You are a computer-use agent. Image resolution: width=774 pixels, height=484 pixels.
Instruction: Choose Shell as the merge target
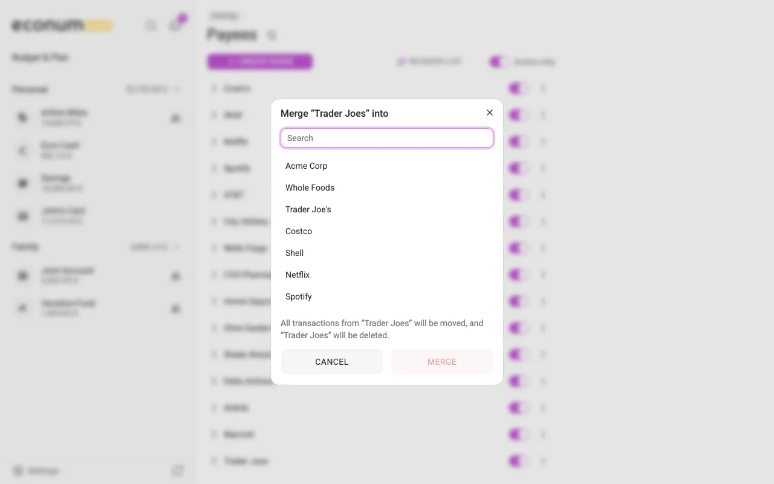387,253
